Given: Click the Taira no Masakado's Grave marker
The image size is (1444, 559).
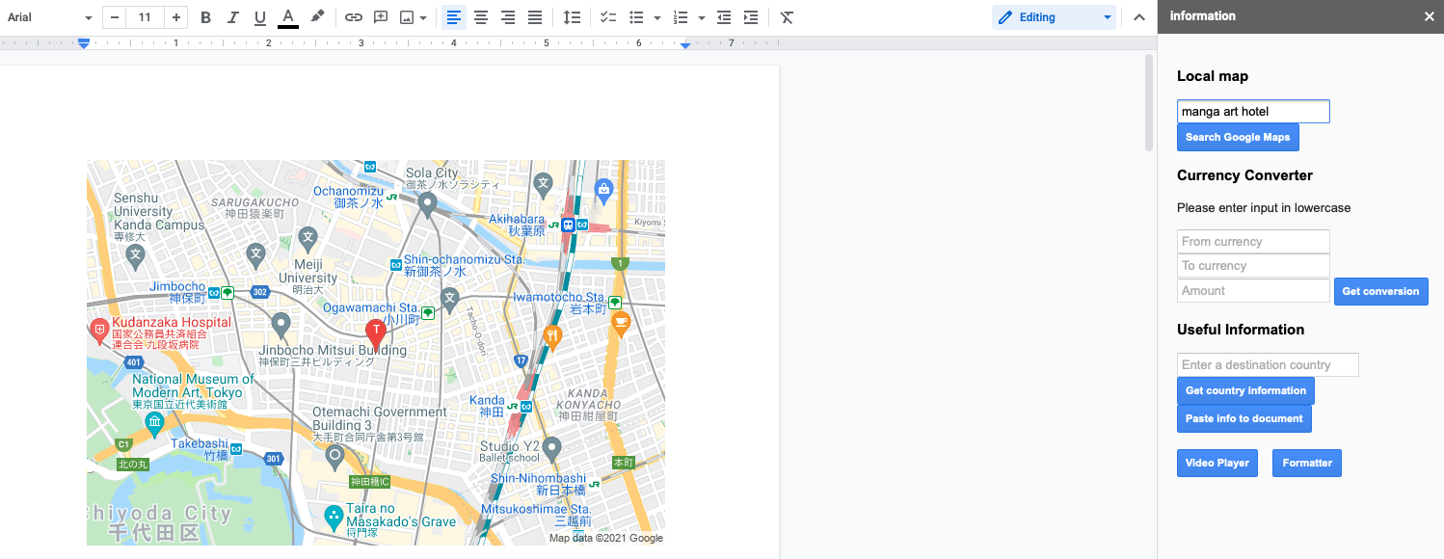Looking at the screenshot, I should (334, 516).
